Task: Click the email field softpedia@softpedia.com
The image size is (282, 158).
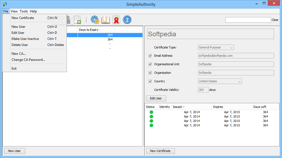Action: (x=236, y=56)
